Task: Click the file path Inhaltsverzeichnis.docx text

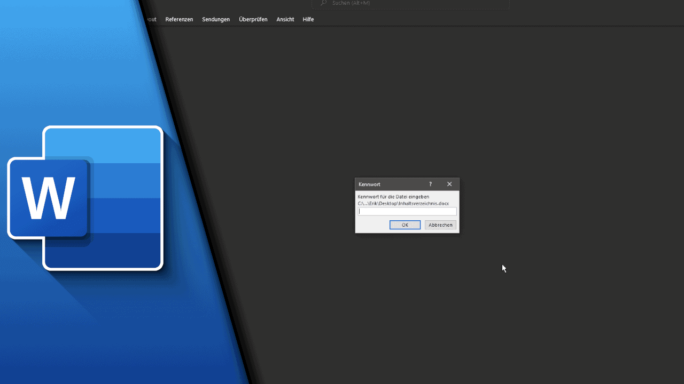Action: click(403, 203)
